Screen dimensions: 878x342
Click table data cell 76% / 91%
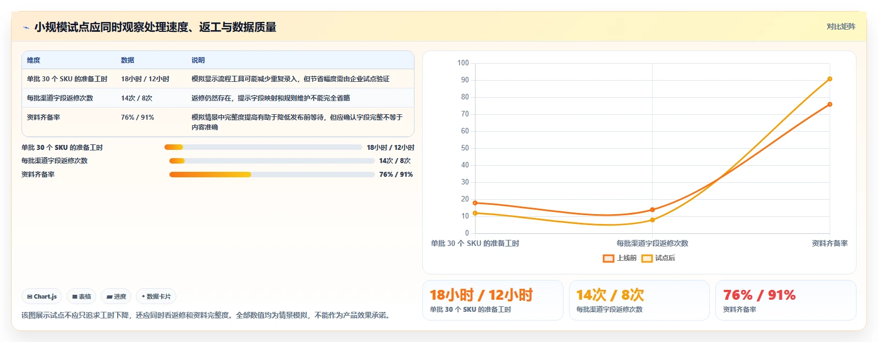coord(137,117)
